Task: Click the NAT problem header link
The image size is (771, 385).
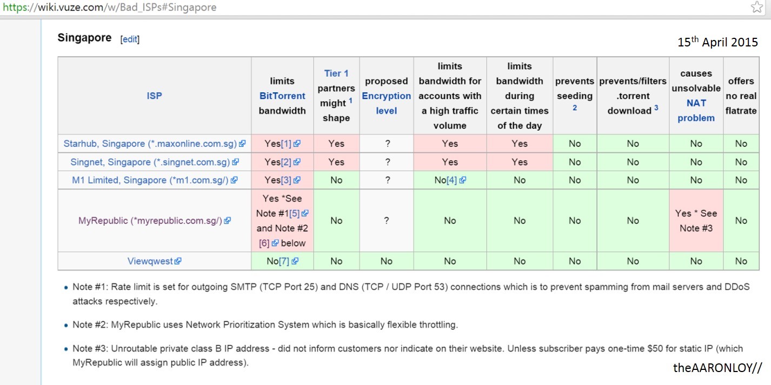Action: (696, 110)
